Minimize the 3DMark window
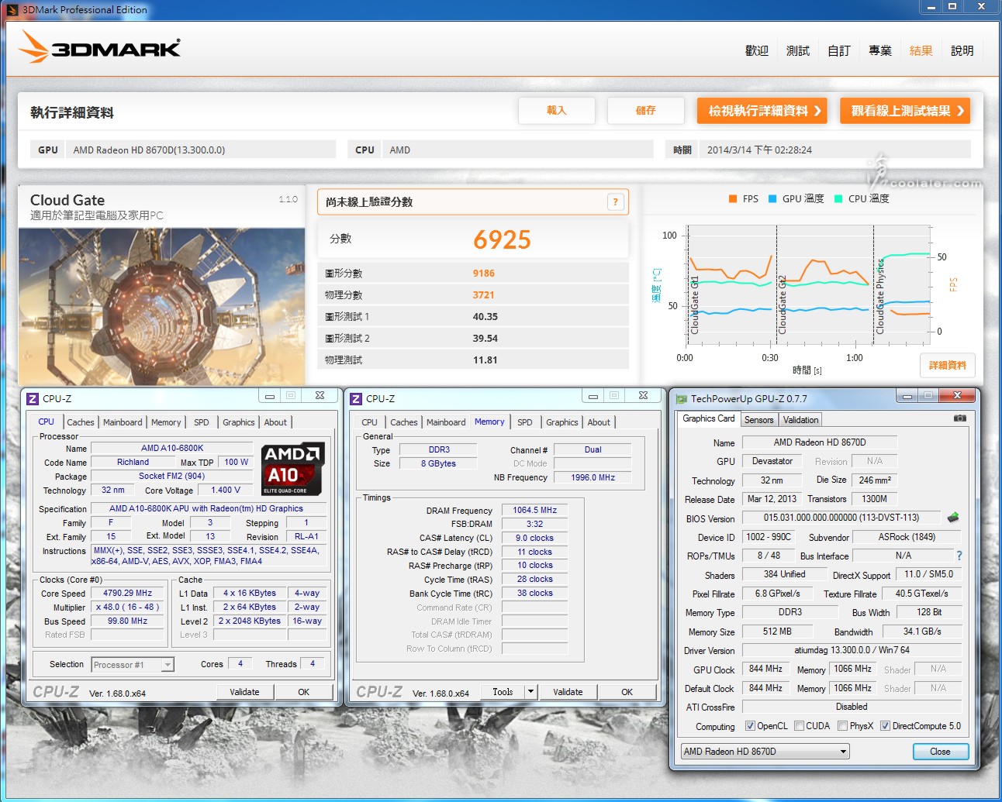 pyautogui.click(x=931, y=7)
